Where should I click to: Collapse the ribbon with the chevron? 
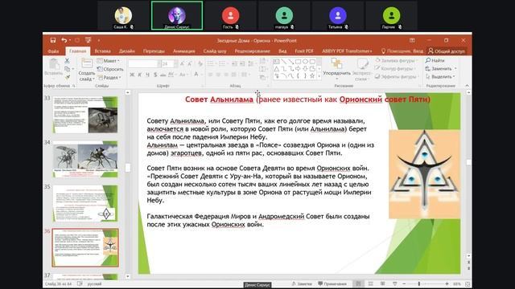pos(467,86)
